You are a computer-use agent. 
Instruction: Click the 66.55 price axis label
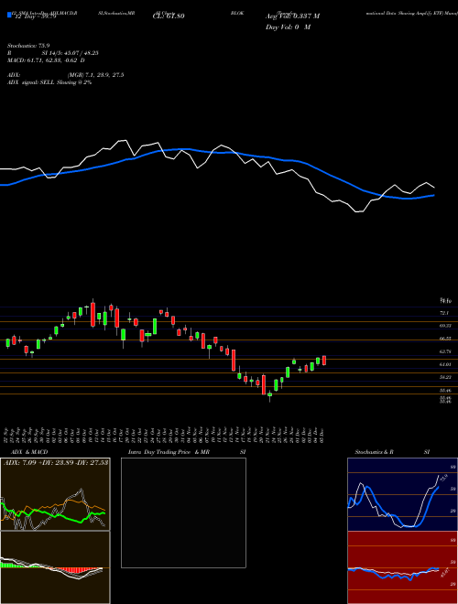point(445,339)
